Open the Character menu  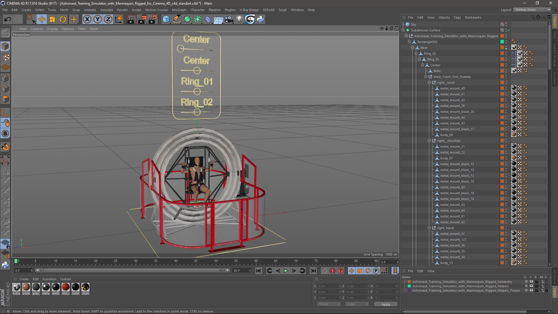[x=197, y=10]
